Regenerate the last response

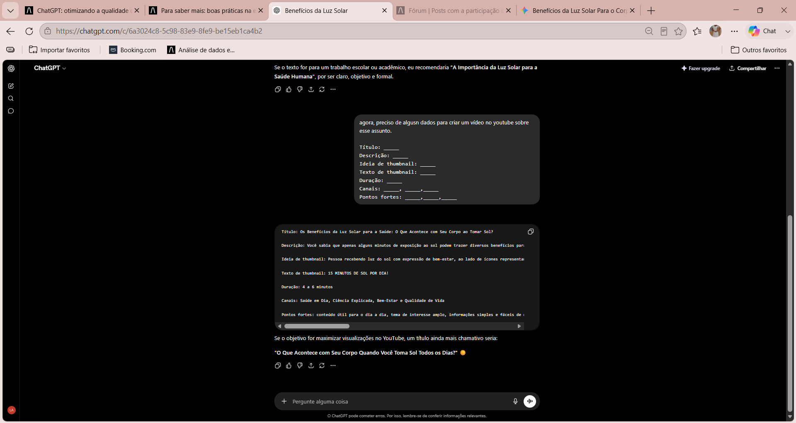coord(322,365)
